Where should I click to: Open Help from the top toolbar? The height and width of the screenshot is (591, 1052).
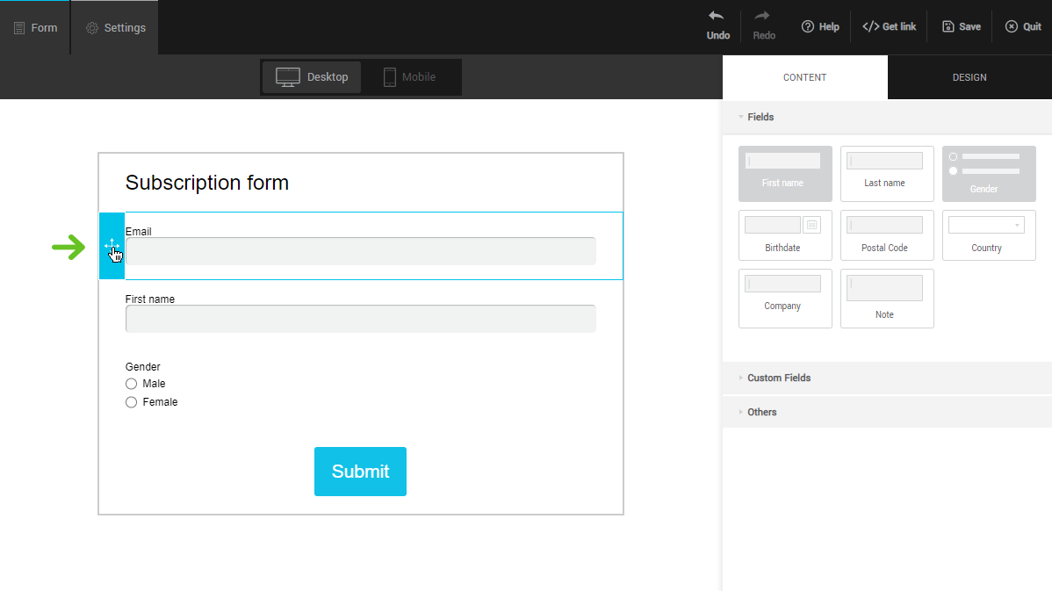pyautogui.click(x=820, y=27)
